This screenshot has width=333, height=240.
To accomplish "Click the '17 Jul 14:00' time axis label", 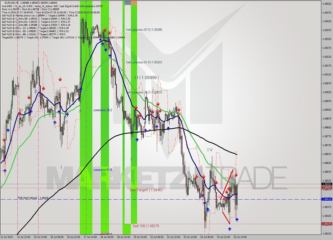I will 90,237.
